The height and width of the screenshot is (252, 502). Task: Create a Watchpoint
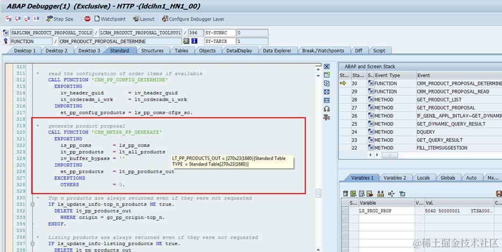110,19
